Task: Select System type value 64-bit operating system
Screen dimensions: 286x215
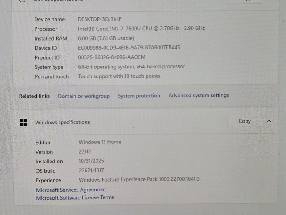Action: [x=132, y=67]
